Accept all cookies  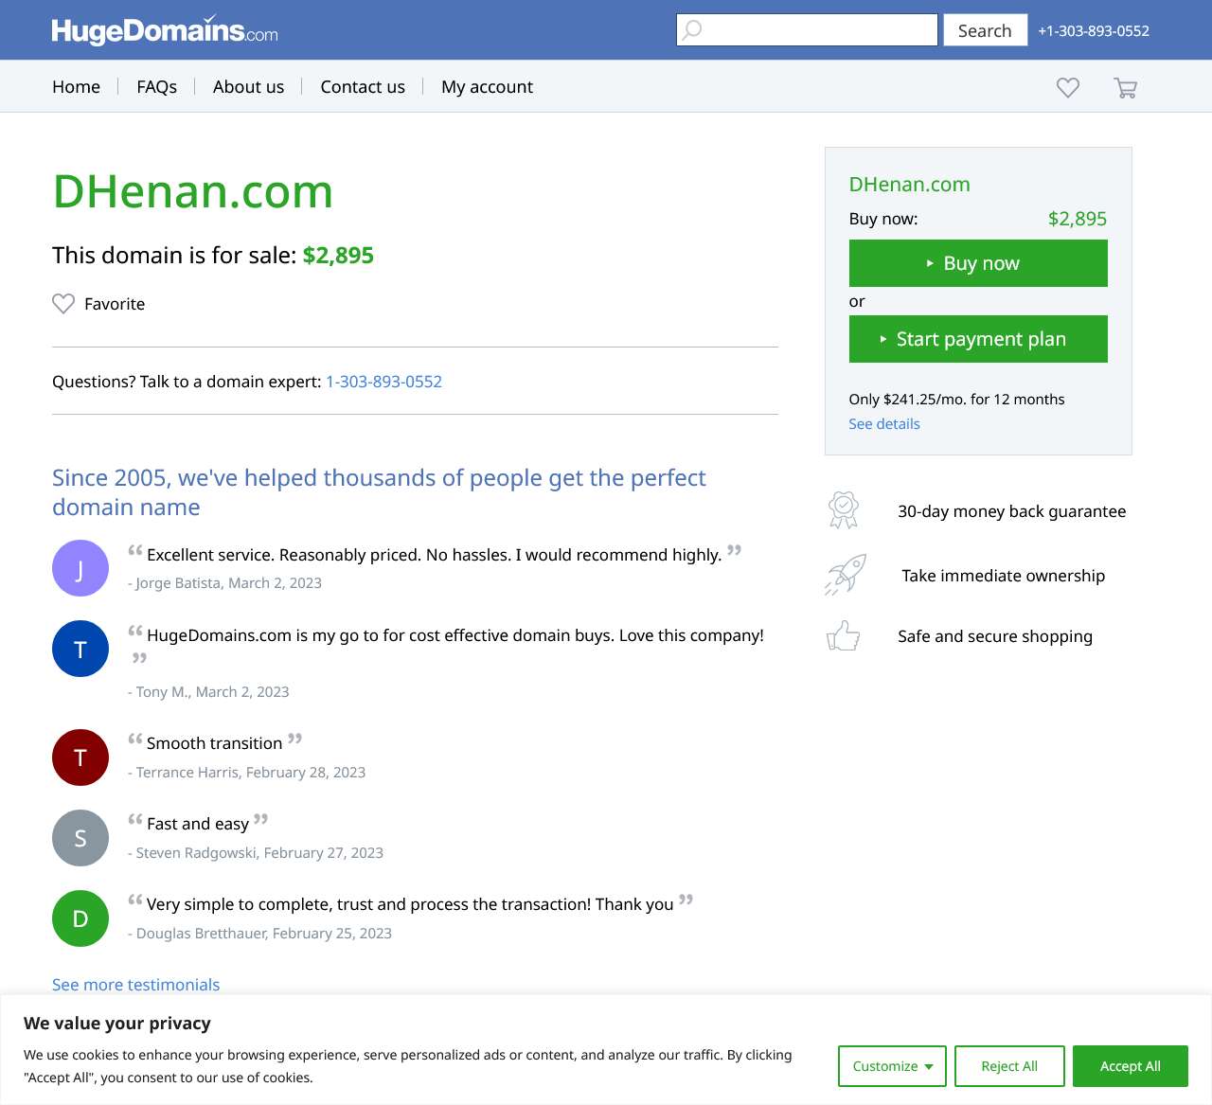pos(1130,1066)
